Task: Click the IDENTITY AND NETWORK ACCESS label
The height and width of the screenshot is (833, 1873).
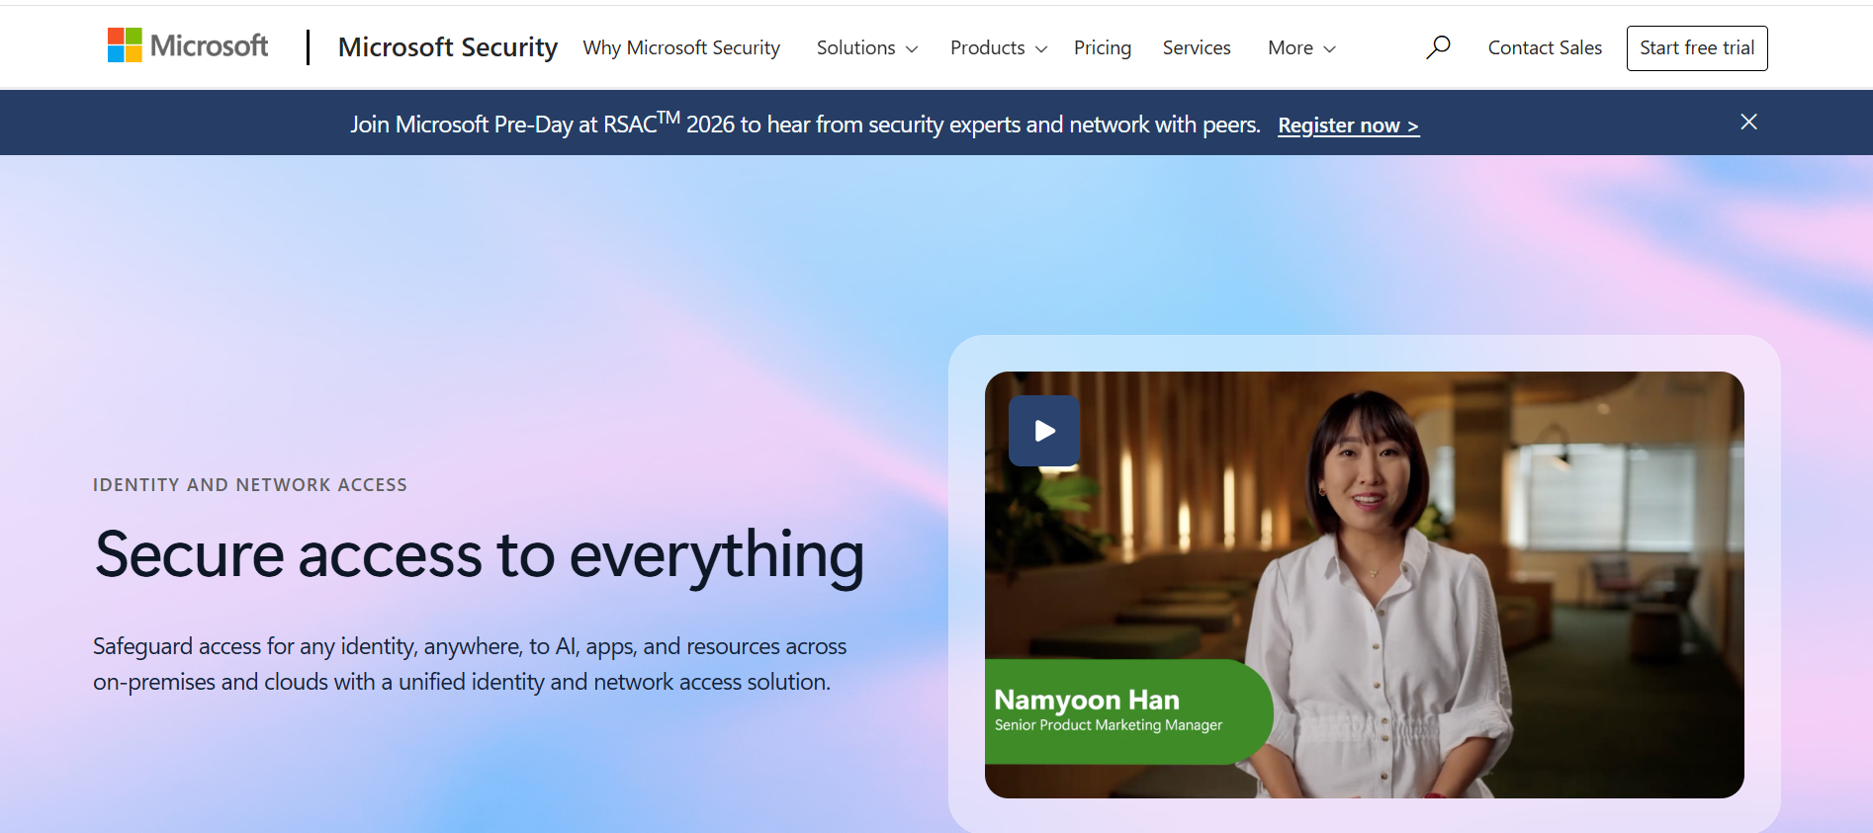Action: click(x=250, y=484)
